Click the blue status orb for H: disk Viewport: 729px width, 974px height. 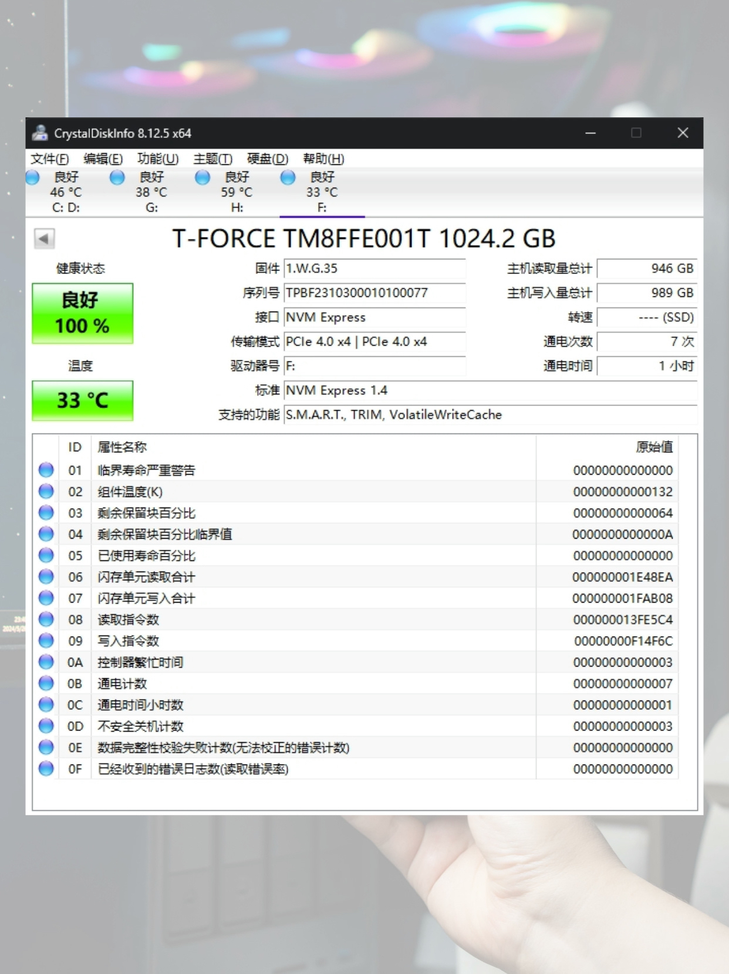pos(203,177)
